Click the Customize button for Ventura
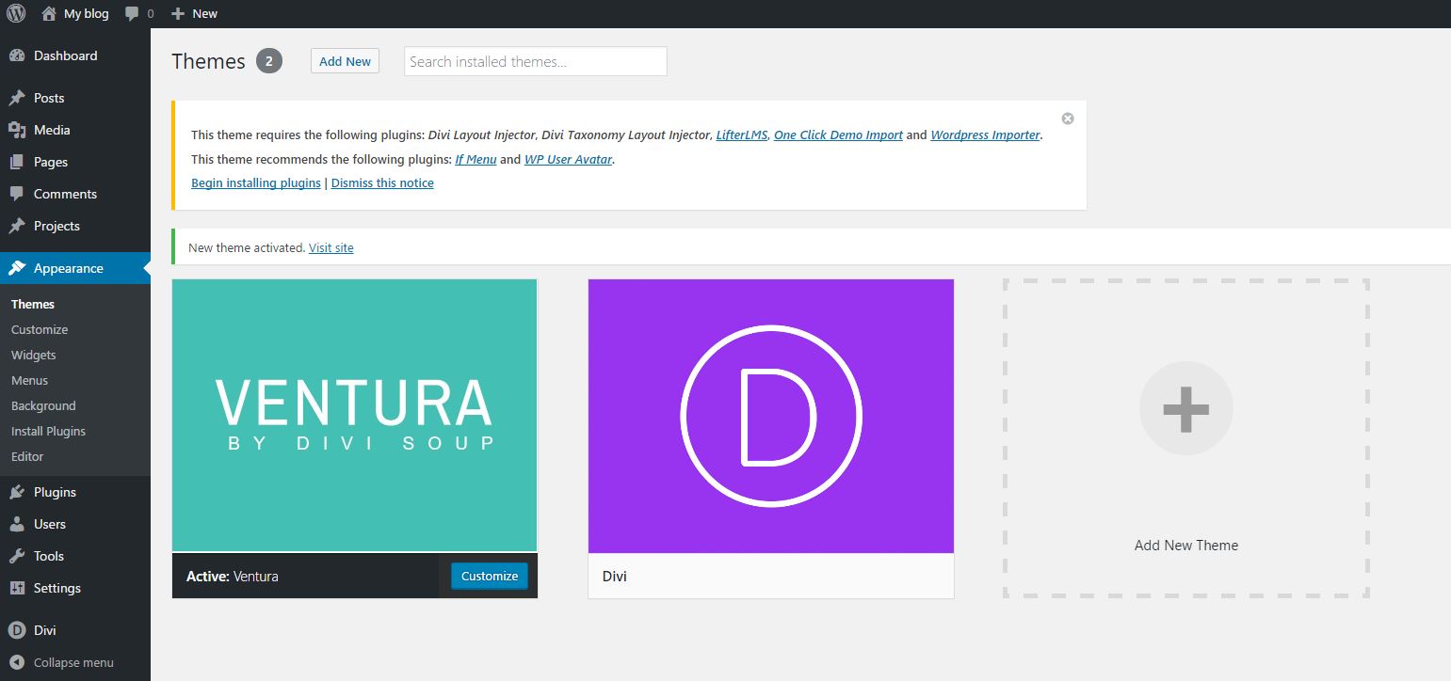The image size is (1451, 681). (x=490, y=576)
